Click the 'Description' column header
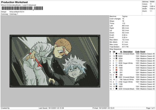The width and height of the screenshot is (156, 110). (128, 52)
